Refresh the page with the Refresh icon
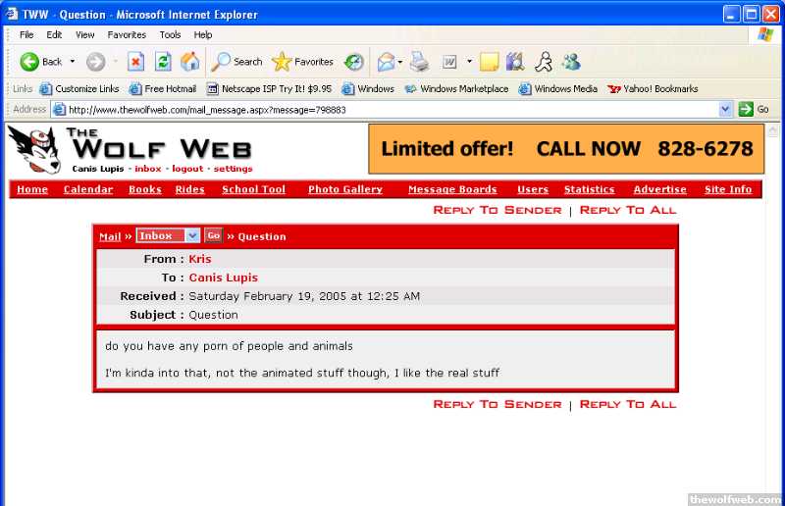The height and width of the screenshot is (506, 785). (163, 62)
